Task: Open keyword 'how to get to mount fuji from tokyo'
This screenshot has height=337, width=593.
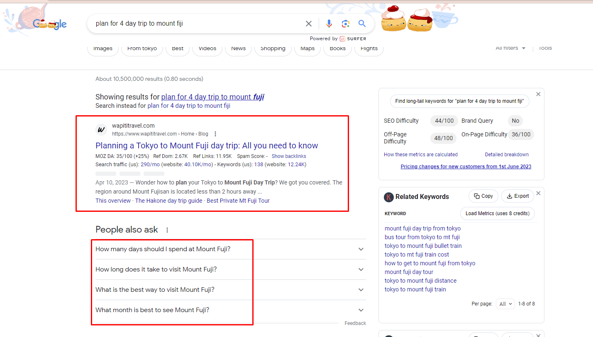Action: [430, 263]
